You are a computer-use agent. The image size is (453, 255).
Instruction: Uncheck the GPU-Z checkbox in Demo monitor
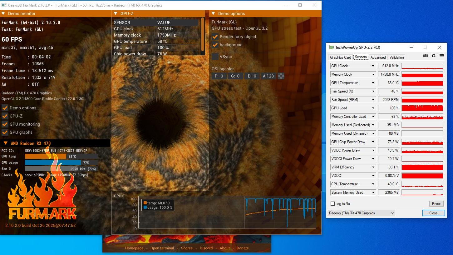click(x=5, y=116)
